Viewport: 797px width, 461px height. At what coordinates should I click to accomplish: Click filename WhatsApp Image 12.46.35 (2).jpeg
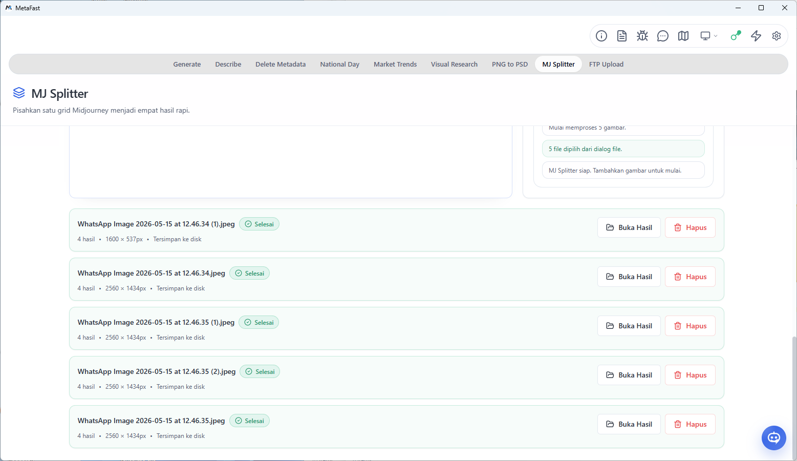click(x=157, y=371)
